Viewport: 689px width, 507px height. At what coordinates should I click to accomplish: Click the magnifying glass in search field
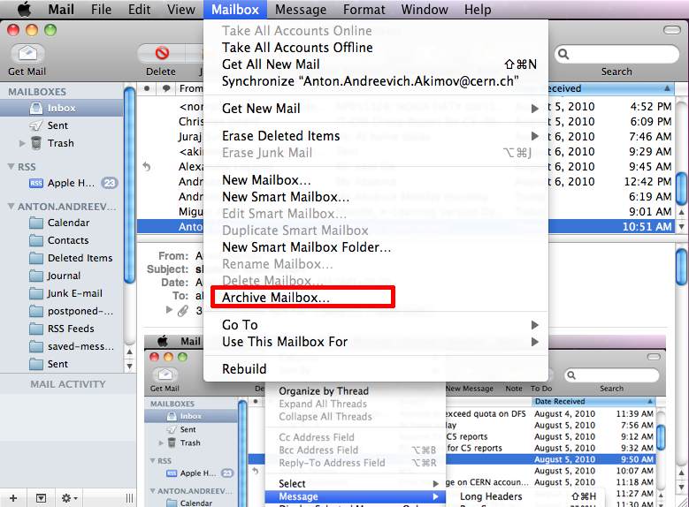[x=563, y=55]
